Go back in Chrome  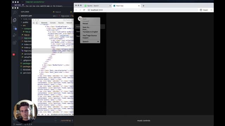click(76, 10)
